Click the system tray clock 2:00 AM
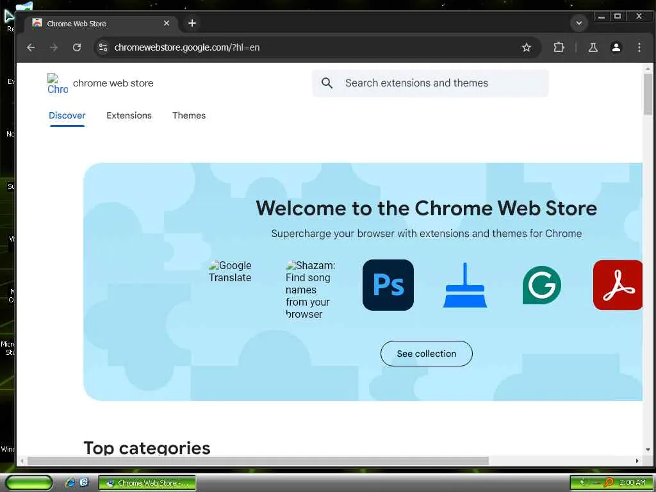 (x=632, y=482)
